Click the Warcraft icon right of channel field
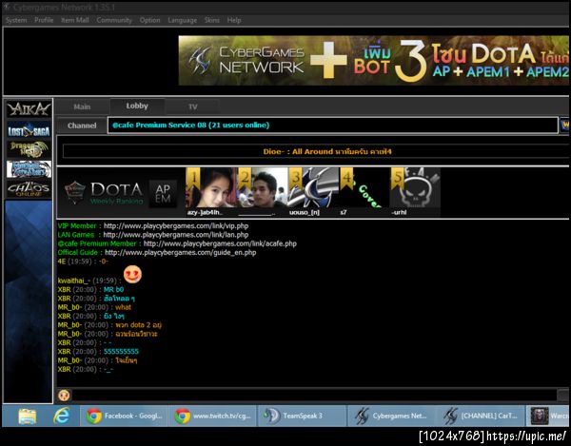Viewport: 571px width, 446px height. pyautogui.click(x=564, y=126)
